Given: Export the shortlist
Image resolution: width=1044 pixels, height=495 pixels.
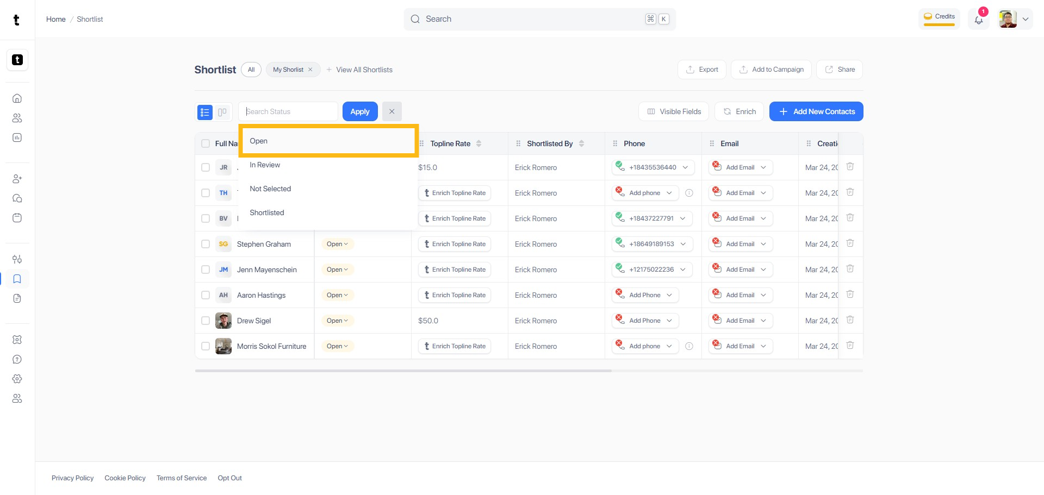Looking at the screenshot, I should 702,70.
